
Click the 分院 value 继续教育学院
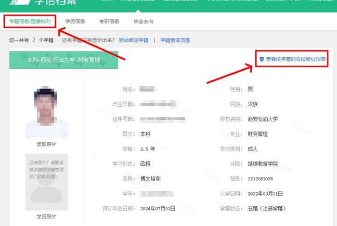(x=262, y=164)
